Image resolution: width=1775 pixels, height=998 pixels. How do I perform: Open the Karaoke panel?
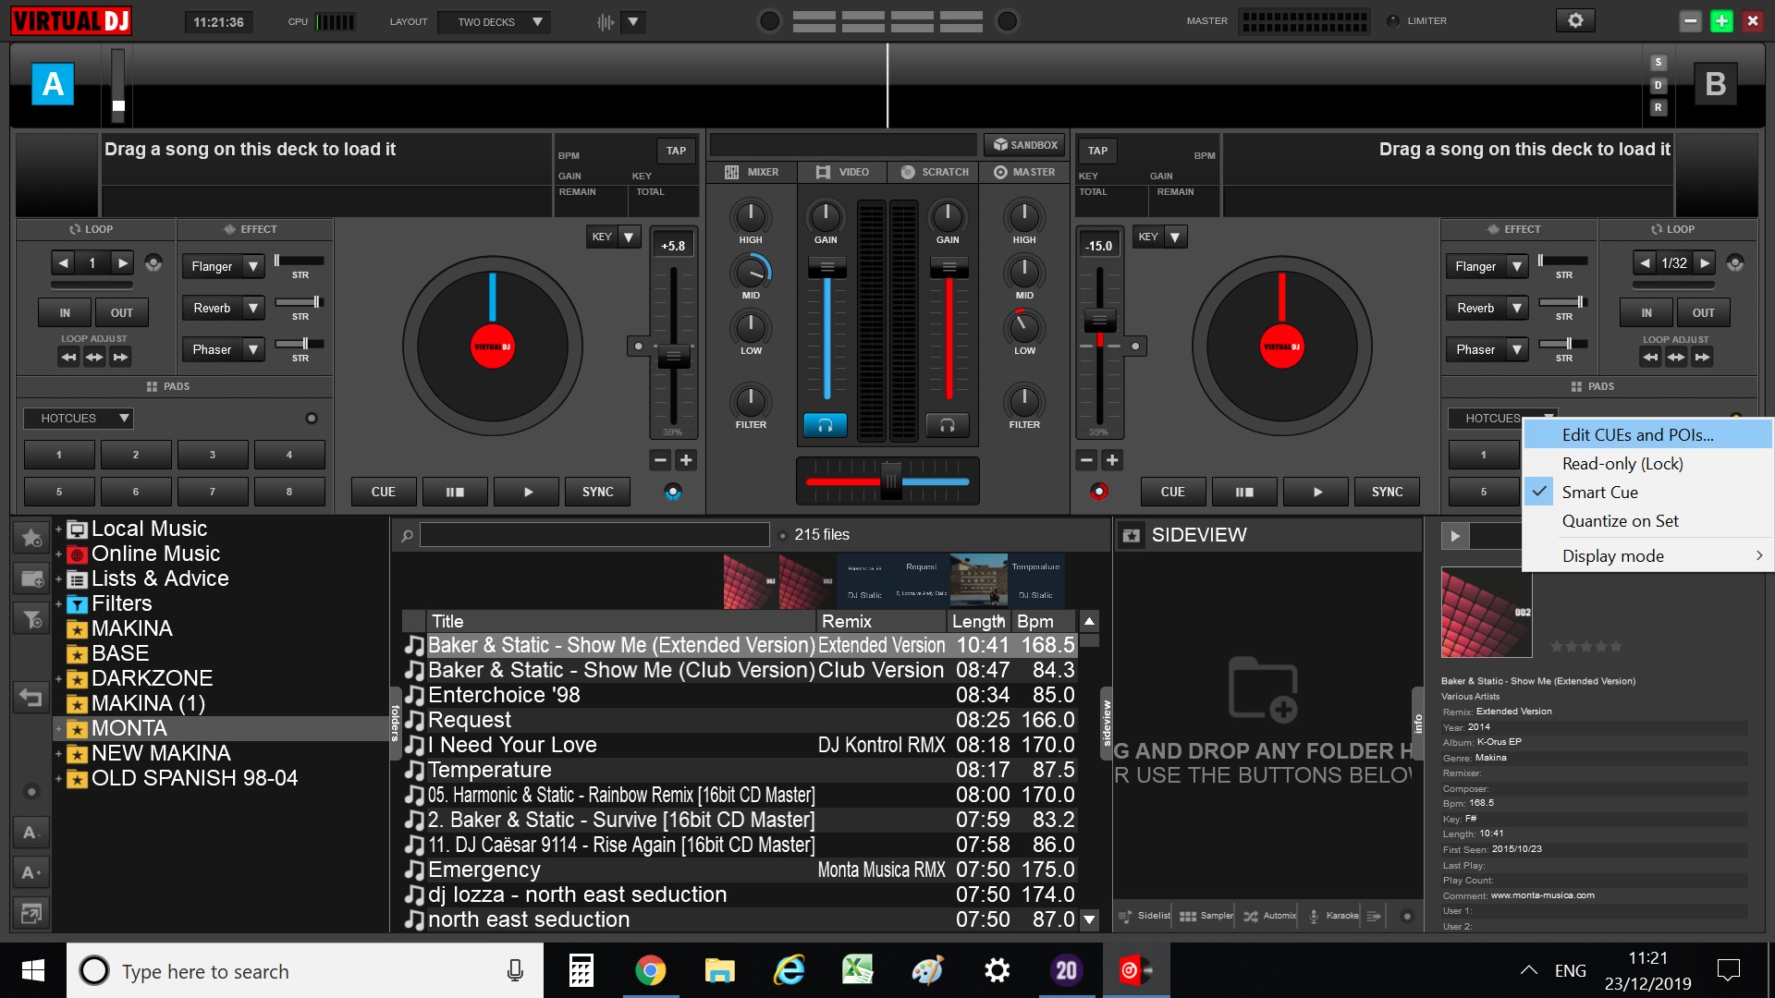pyautogui.click(x=1333, y=916)
